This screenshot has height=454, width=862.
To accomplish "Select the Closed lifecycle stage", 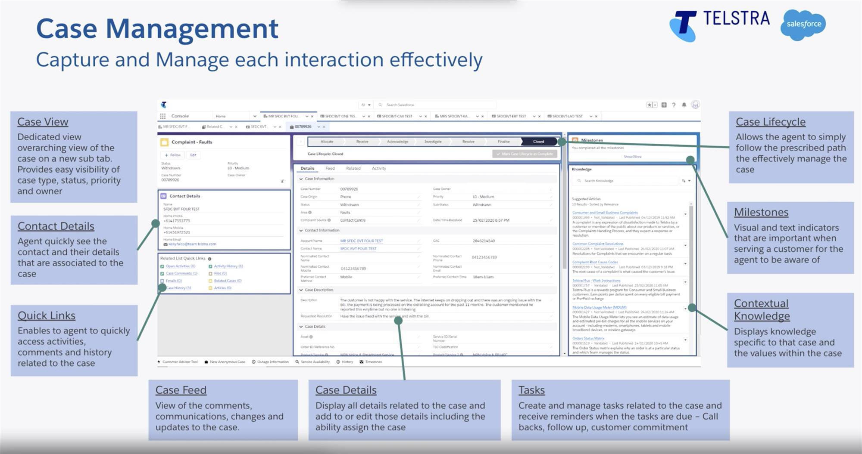I will coord(539,142).
